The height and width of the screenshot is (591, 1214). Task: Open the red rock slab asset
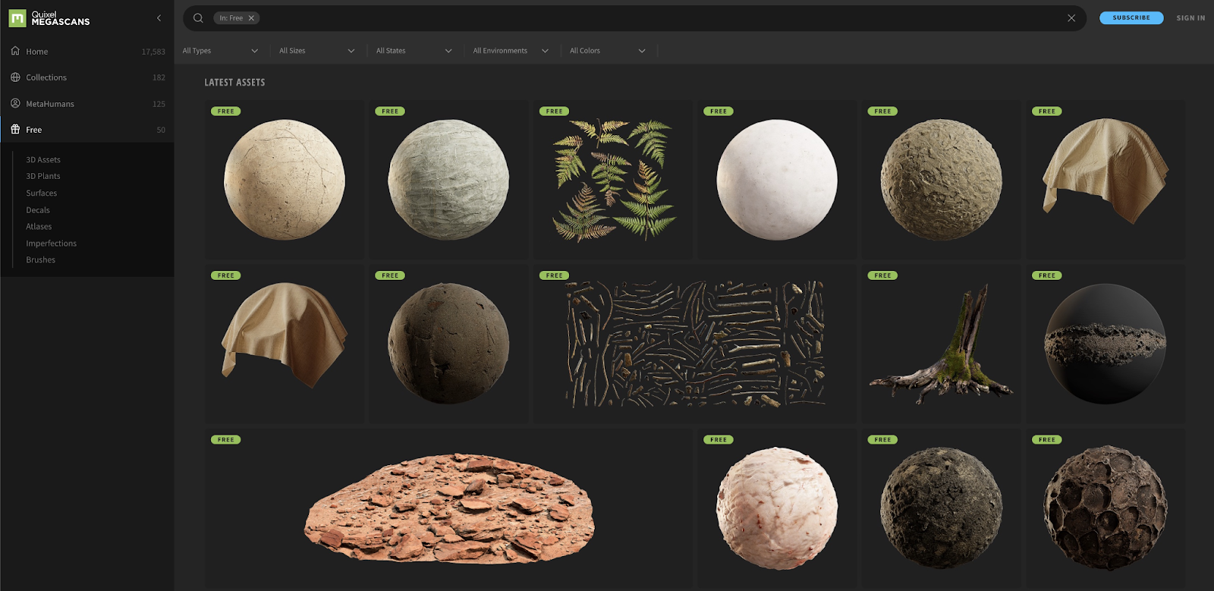pos(448,508)
